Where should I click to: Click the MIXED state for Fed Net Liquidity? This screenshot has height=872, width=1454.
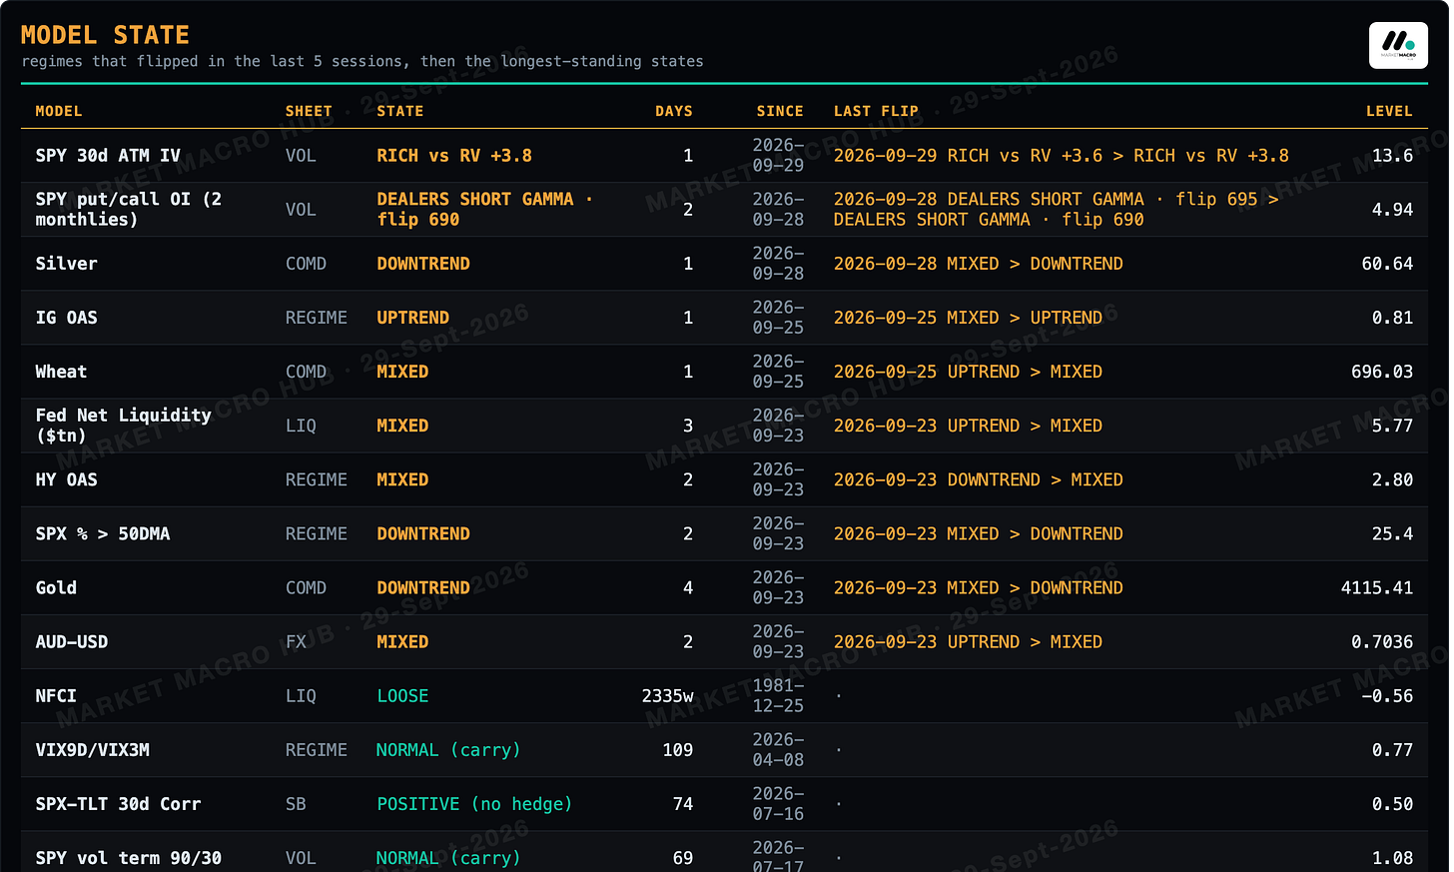pyautogui.click(x=402, y=426)
